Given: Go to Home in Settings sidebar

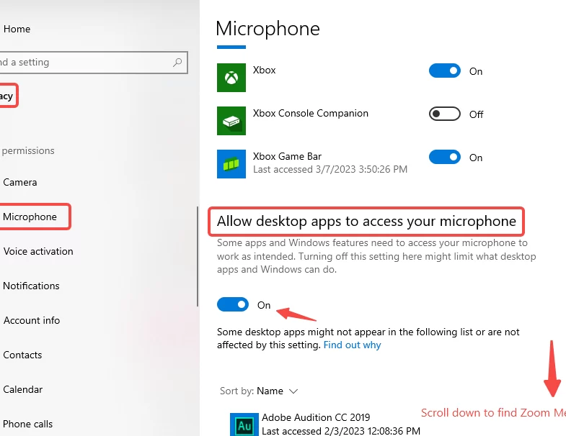Looking at the screenshot, I should (17, 29).
